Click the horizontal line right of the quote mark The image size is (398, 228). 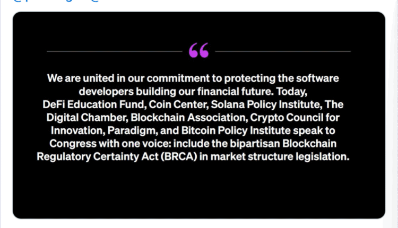pos(283,51)
